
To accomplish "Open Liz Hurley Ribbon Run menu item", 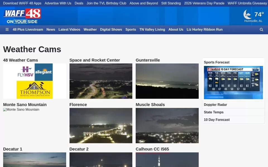I will [x=205, y=30].
